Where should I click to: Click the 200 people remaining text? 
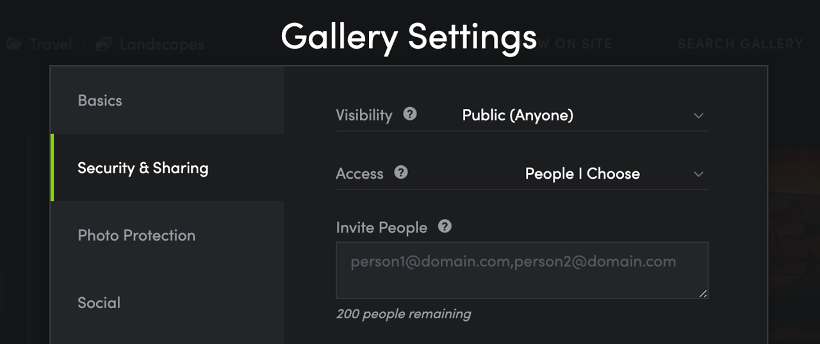pos(404,314)
